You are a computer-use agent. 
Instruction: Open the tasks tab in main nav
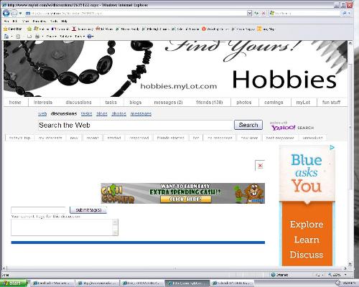pos(111,103)
